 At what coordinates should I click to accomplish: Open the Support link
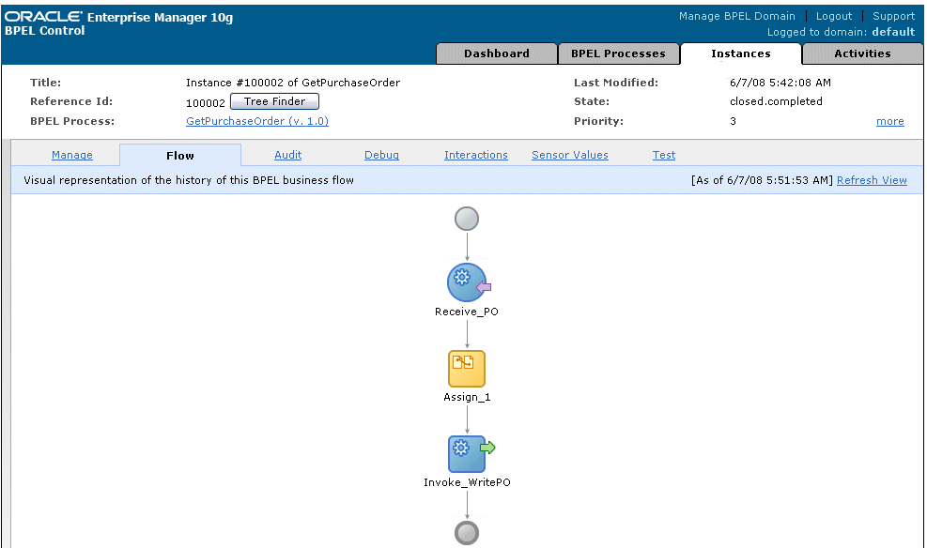(894, 16)
